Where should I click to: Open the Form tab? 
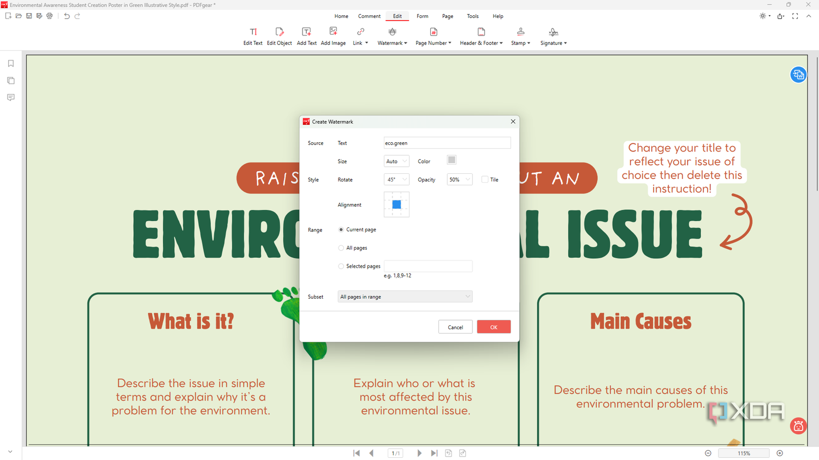coord(423,16)
